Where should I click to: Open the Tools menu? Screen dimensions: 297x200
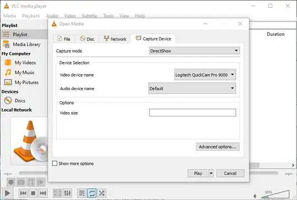point(108,16)
